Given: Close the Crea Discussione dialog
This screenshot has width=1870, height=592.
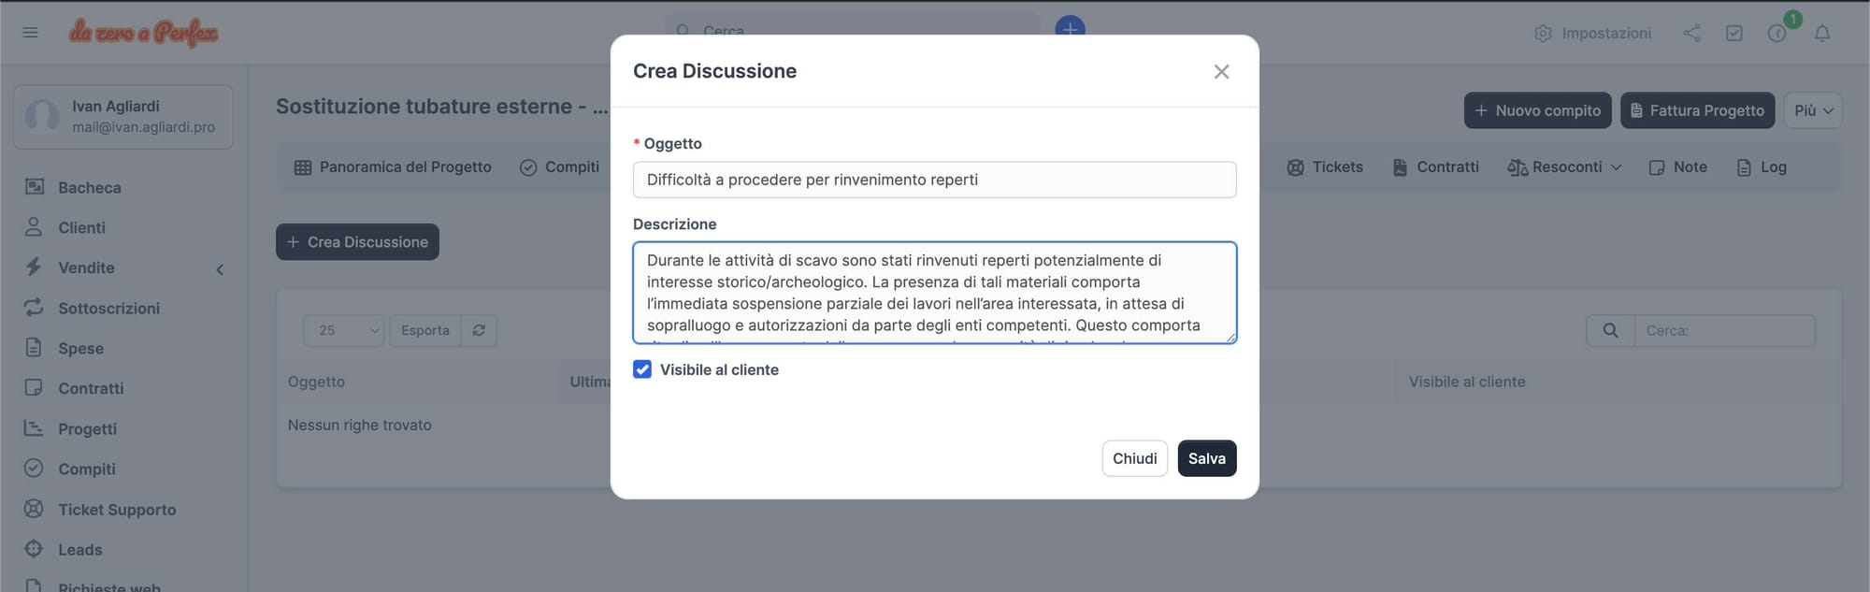Looking at the screenshot, I should (x=1221, y=72).
